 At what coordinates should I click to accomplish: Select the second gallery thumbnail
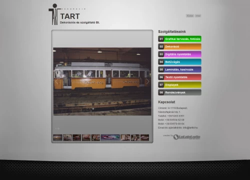pos(67,137)
